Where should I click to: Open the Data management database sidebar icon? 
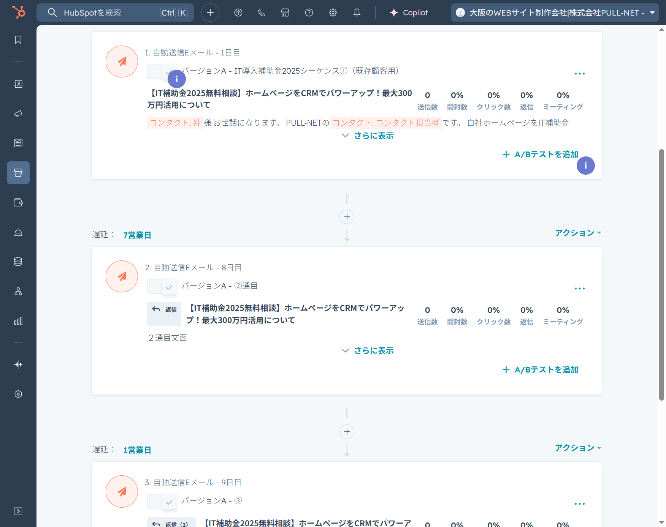pos(18,262)
